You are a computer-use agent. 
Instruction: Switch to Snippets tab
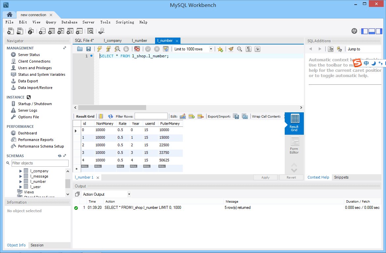pyautogui.click(x=341, y=177)
